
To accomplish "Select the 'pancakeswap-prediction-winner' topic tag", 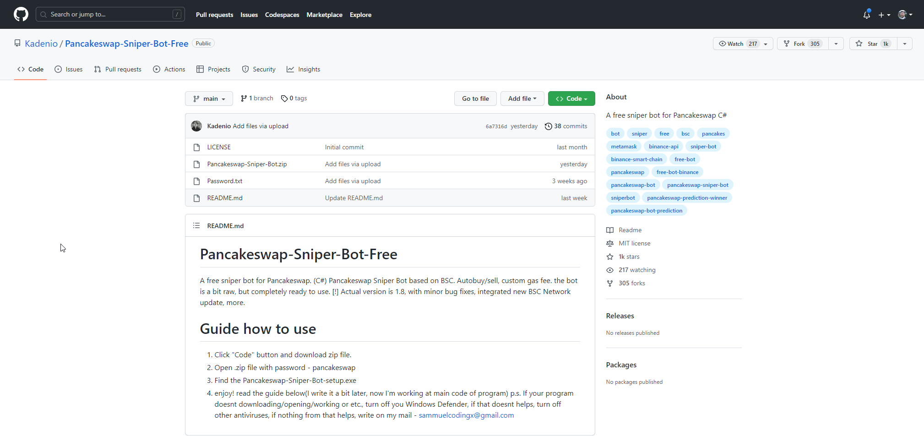I will tap(687, 198).
